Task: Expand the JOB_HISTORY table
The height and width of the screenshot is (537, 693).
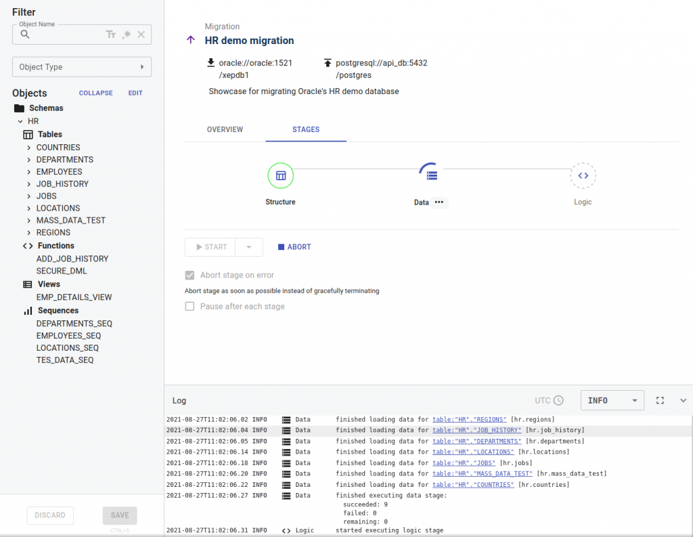Action: pos(28,184)
